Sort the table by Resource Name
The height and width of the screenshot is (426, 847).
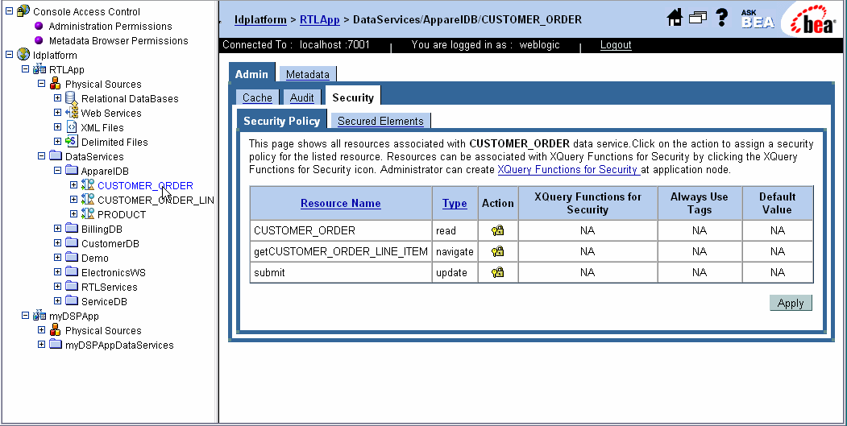click(340, 203)
